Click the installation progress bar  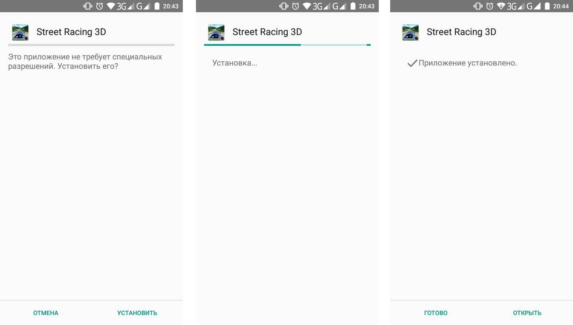click(x=287, y=45)
